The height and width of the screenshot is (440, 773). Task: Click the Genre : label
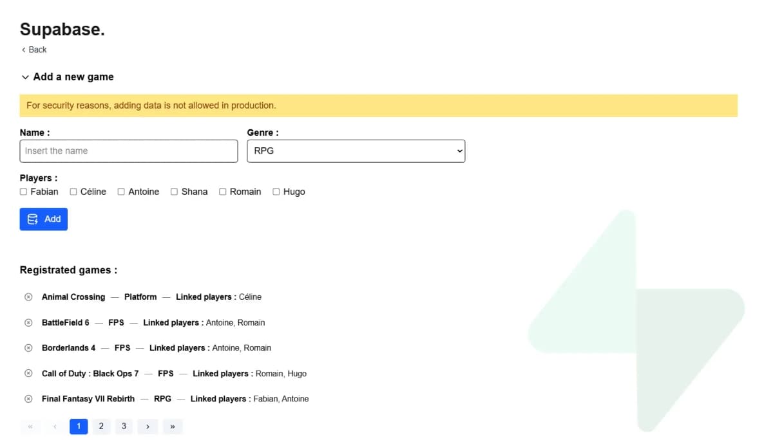[x=263, y=133]
